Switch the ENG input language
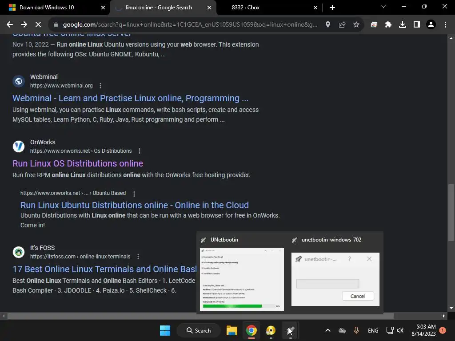455x341 pixels. [x=373, y=330]
